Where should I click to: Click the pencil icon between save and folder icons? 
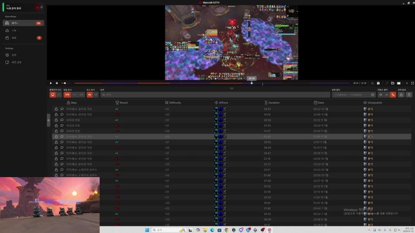[386, 83]
